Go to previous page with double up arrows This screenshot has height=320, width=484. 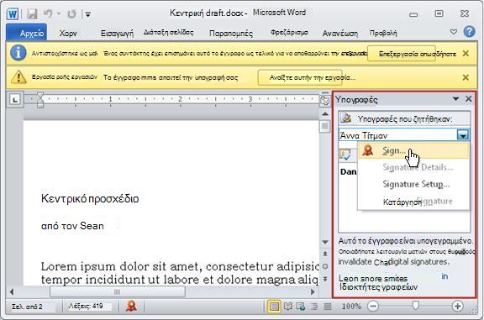click(x=325, y=254)
